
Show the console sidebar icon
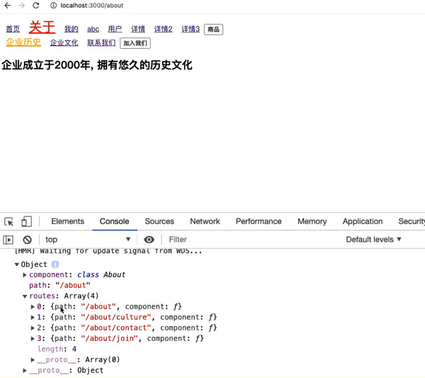coord(8,239)
